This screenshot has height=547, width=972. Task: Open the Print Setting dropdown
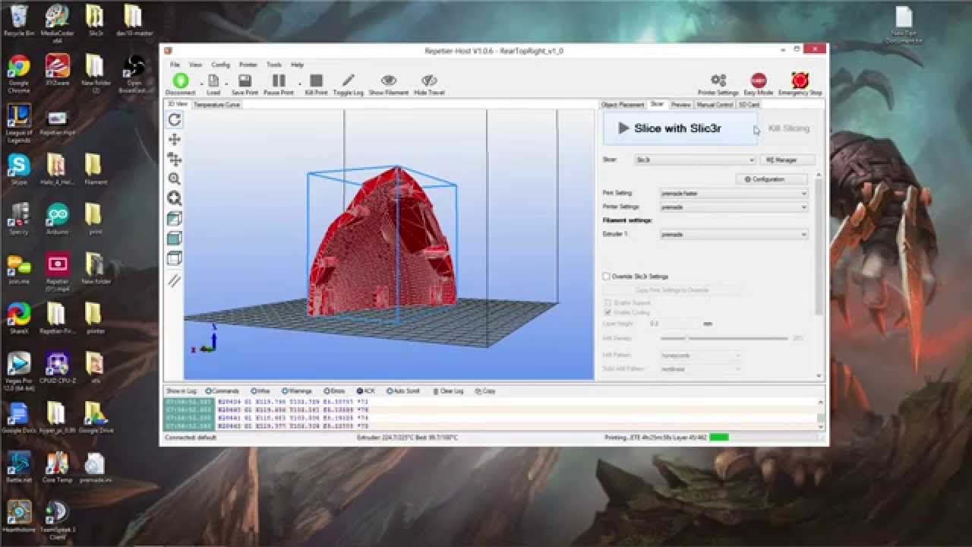point(734,193)
